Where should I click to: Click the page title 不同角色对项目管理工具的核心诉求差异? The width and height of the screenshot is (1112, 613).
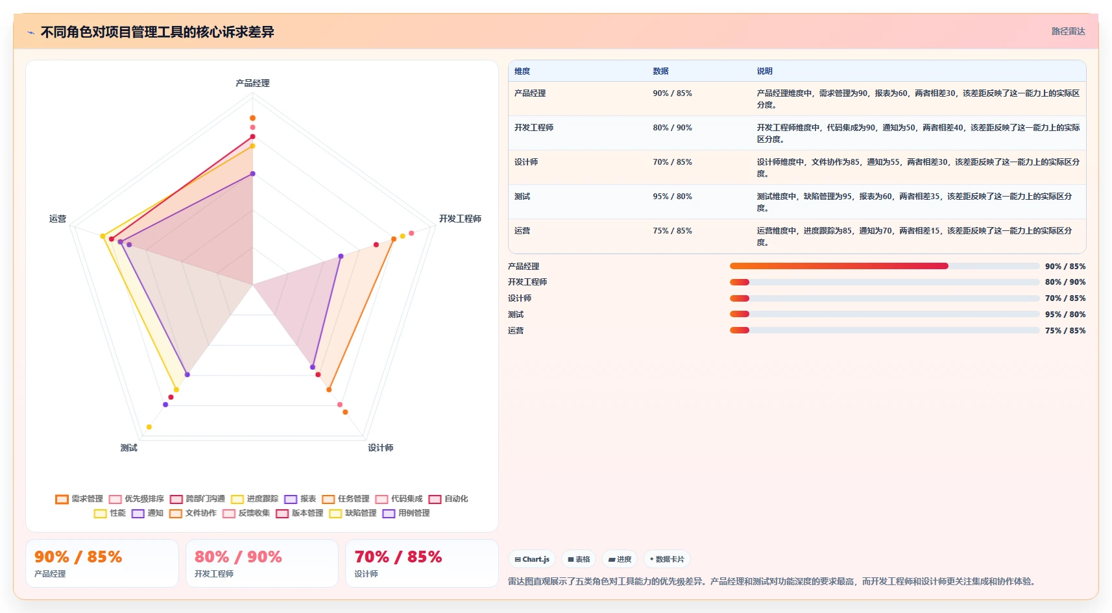(157, 32)
